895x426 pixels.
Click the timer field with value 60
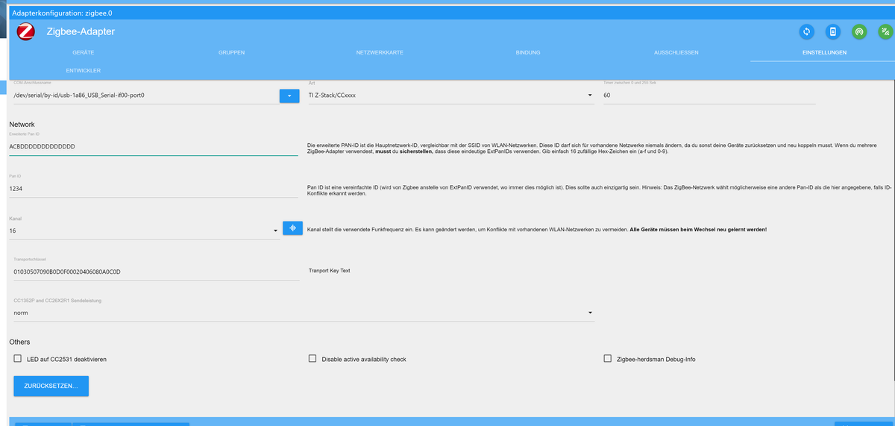click(x=709, y=95)
